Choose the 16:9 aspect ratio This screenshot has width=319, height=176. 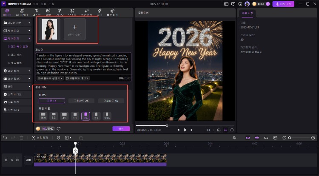tap(43, 116)
